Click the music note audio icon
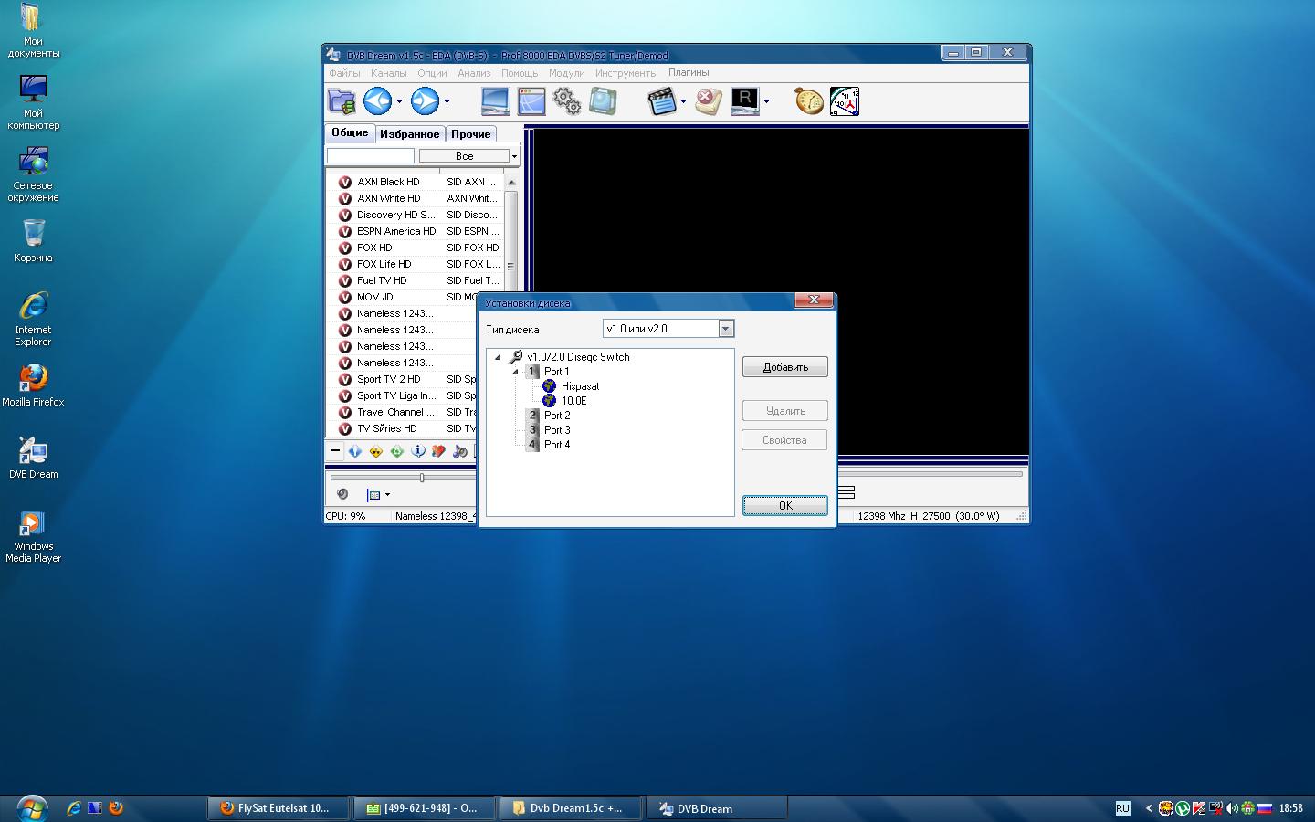Viewport: 1315px width, 822px height. pyautogui.click(x=460, y=451)
